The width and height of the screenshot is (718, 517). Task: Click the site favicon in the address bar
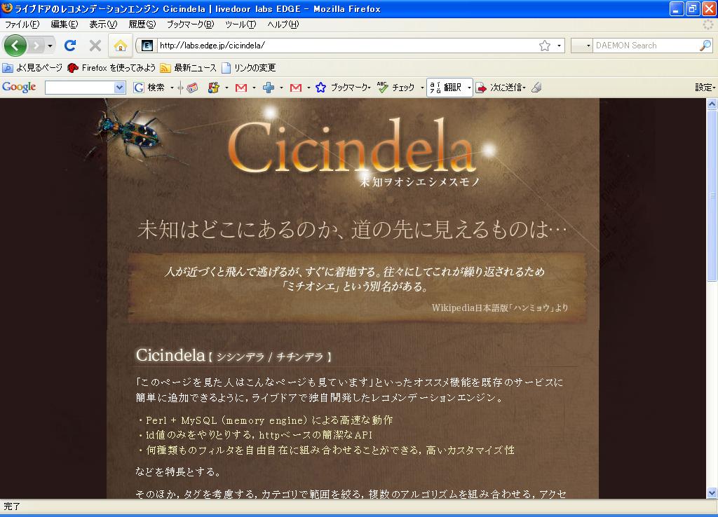point(147,46)
